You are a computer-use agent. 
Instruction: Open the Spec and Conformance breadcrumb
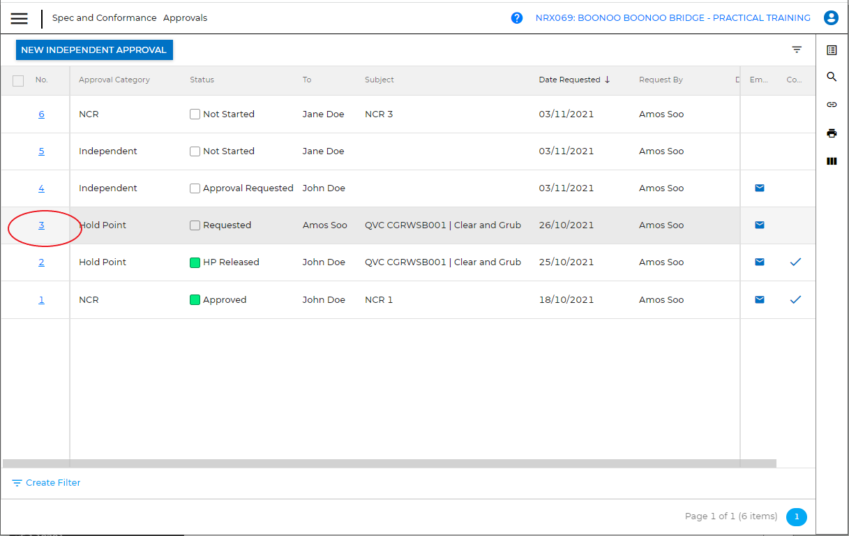pyautogui.click(x=104, y=18)
